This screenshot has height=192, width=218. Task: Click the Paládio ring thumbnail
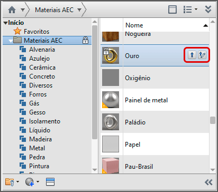pos(111,122)
